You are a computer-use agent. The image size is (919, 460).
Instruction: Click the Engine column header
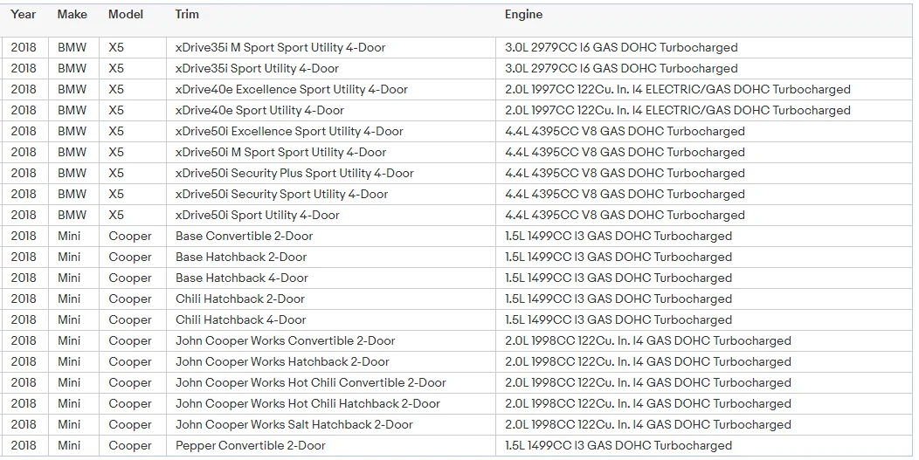point(523,15)
